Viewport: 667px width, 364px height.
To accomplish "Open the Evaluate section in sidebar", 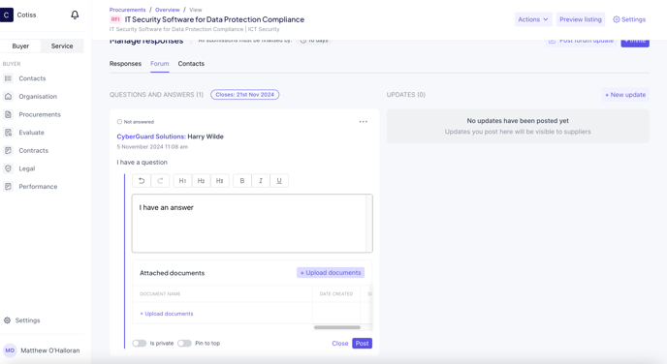I will pos(31,133).
